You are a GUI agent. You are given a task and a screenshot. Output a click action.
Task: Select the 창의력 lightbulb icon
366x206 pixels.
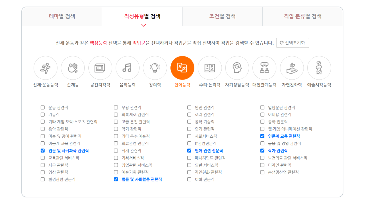pyautogui.click(x=155, y=68)
